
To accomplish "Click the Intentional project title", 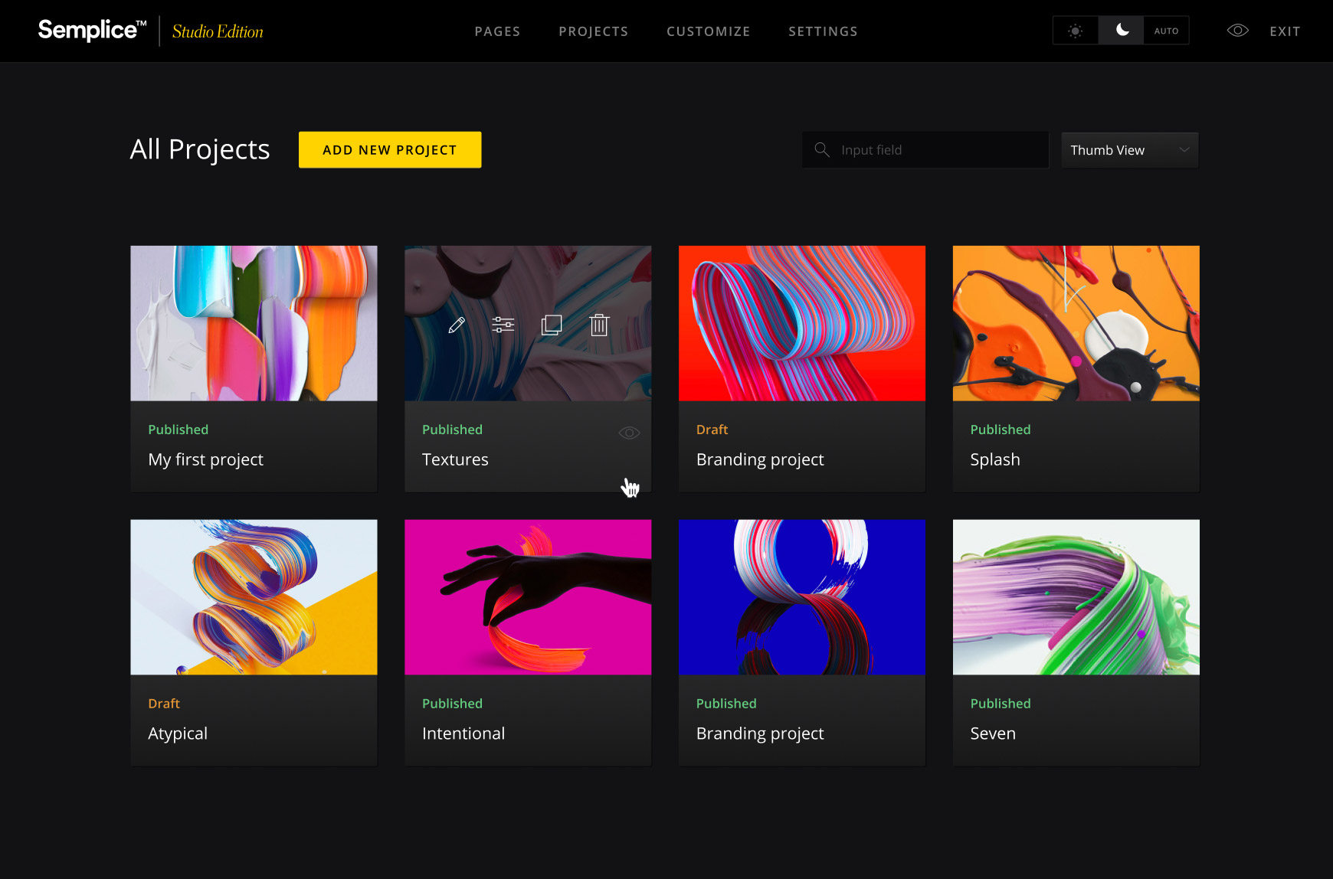I will point(463,734).
